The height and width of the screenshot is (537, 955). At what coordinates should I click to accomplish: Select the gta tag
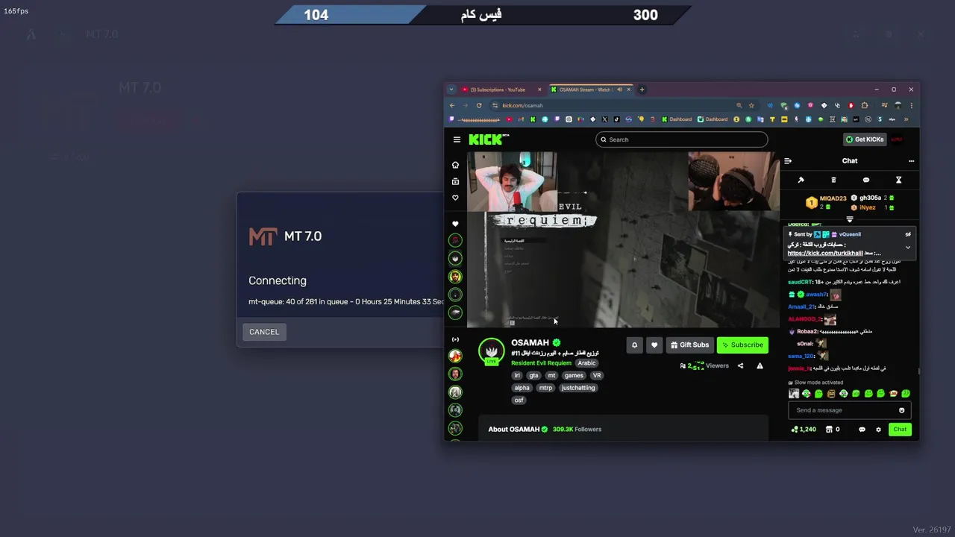(x=533, y=375)
